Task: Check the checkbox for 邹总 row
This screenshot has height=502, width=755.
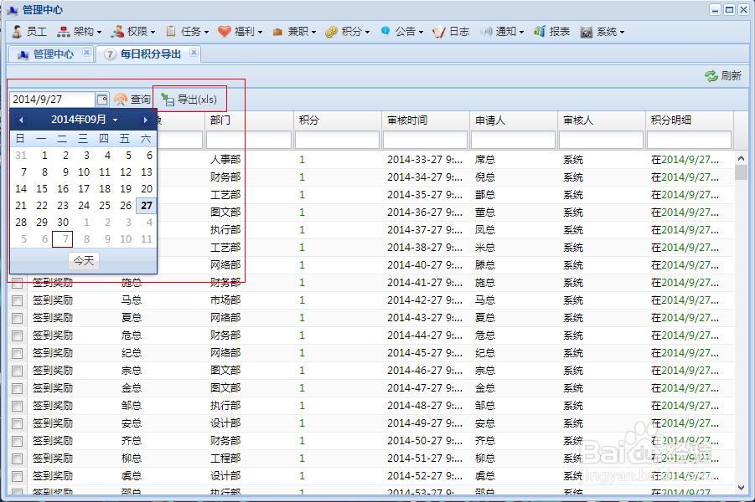Action: 18,407
